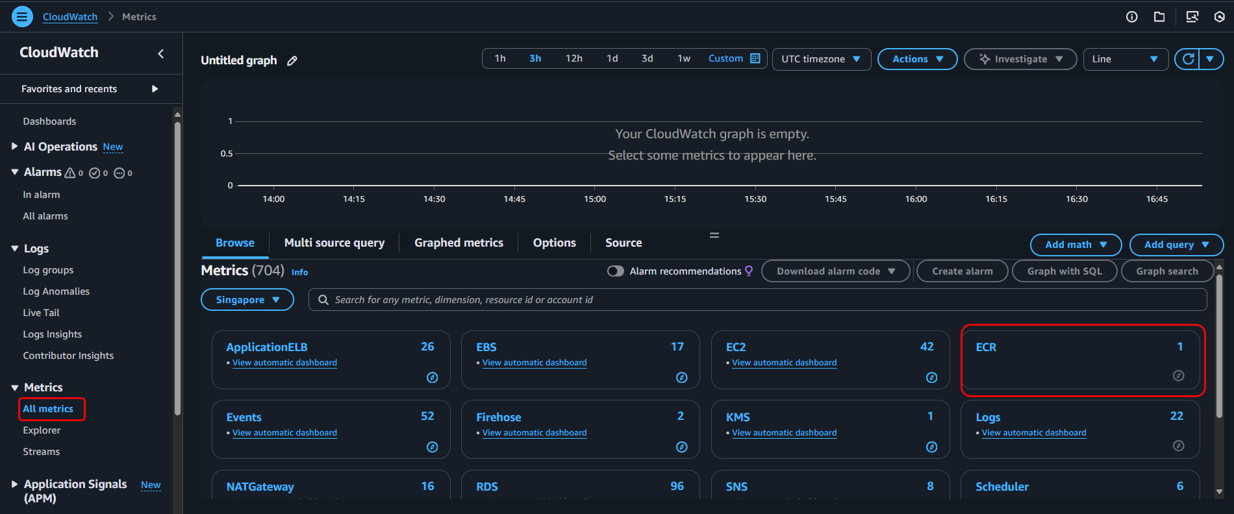1234x514 pixels.
Task: Switch to Multi source query tab
Action: [334, 243]
